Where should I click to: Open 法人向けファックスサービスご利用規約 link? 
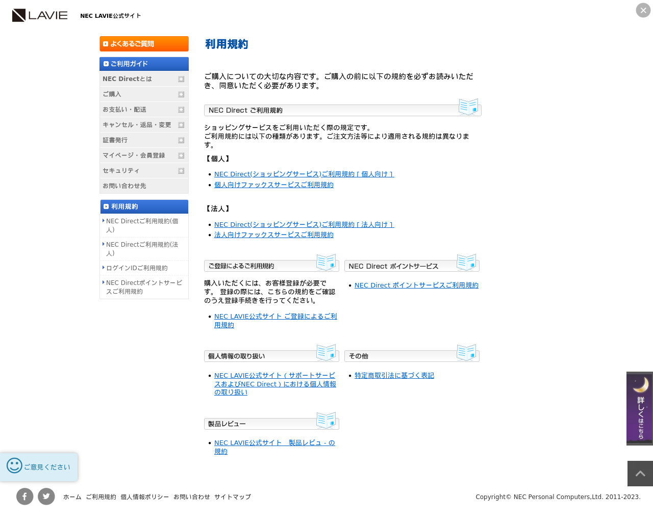pyautogui.click(x=274, y=235)
